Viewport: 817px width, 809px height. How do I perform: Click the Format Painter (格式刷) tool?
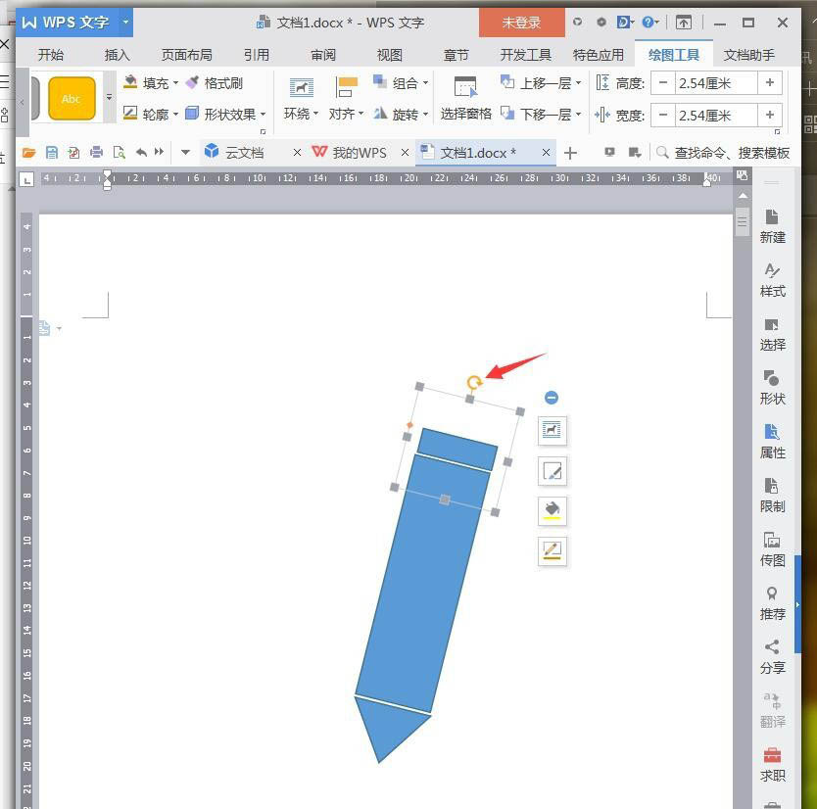coord(215,83)
